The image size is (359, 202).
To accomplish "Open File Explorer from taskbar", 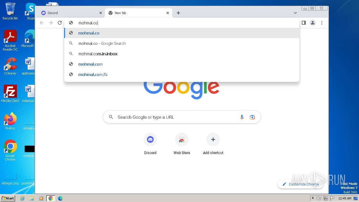I will click(32, 198).
